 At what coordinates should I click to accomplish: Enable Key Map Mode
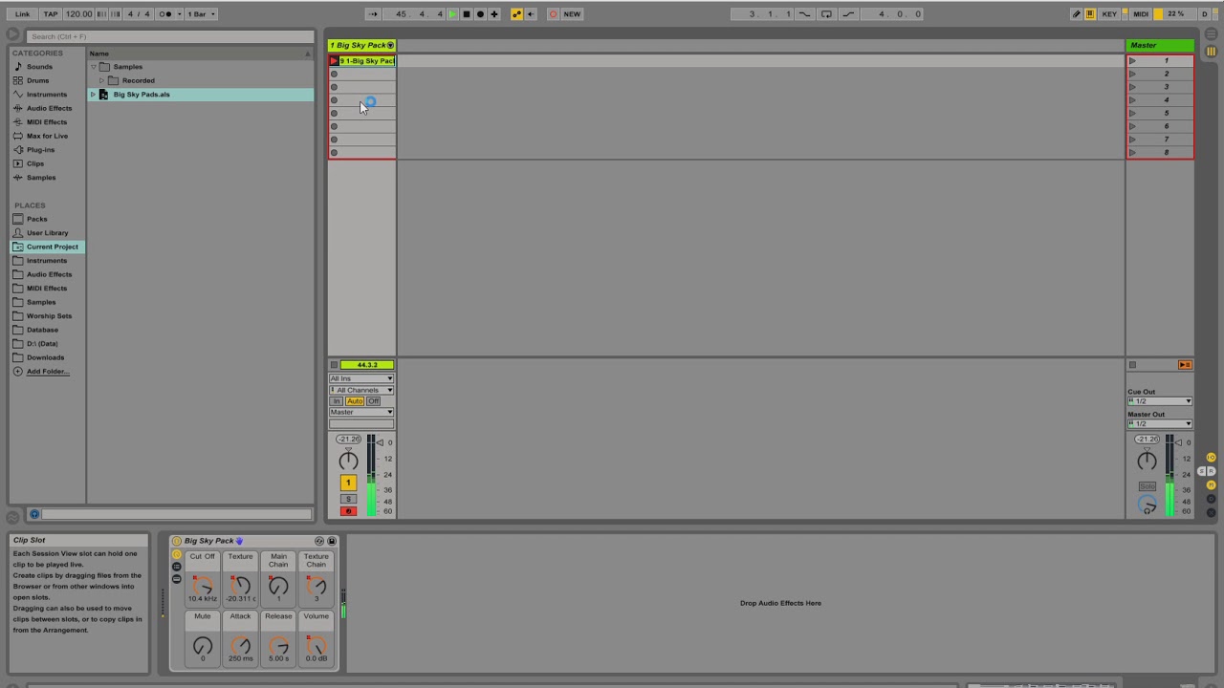1109,14
